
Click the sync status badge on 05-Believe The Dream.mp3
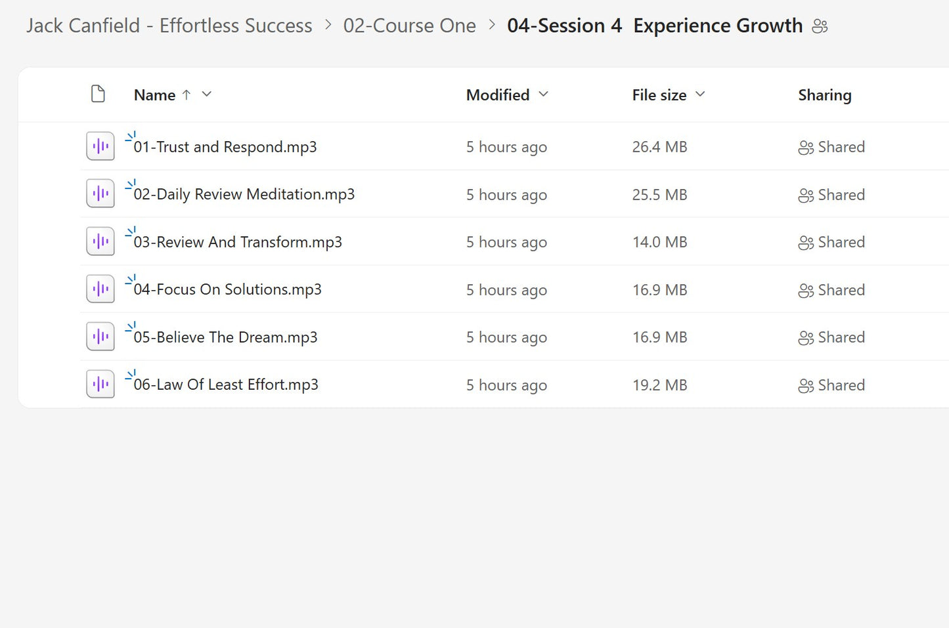coord(130,326)
